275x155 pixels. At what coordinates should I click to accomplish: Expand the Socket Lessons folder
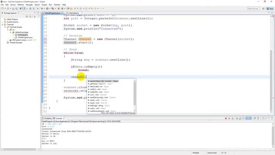(x=3, y=22)
